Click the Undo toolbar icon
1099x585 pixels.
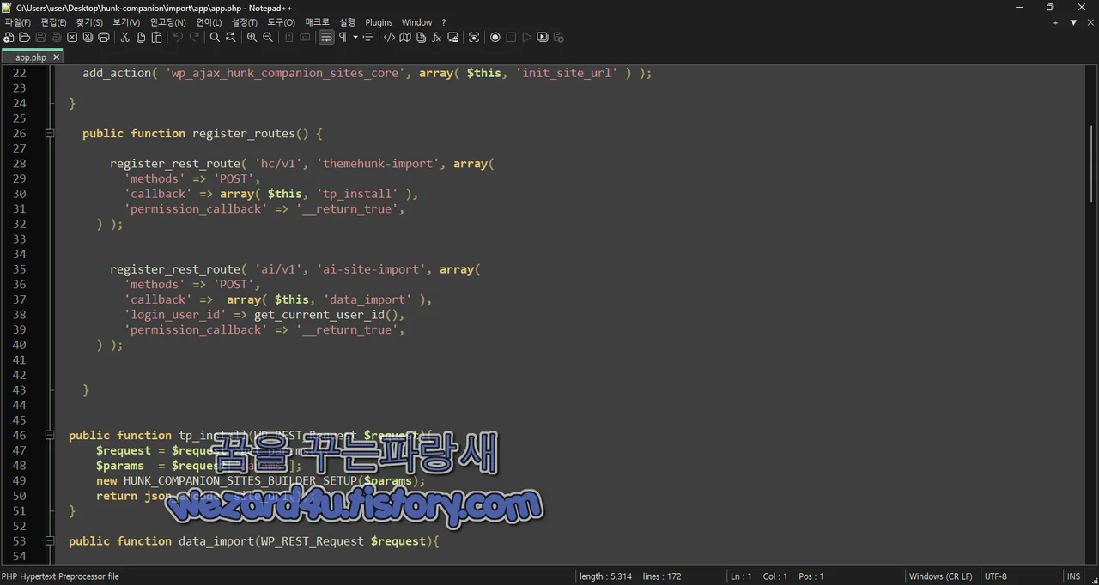(x=179, y=37)
